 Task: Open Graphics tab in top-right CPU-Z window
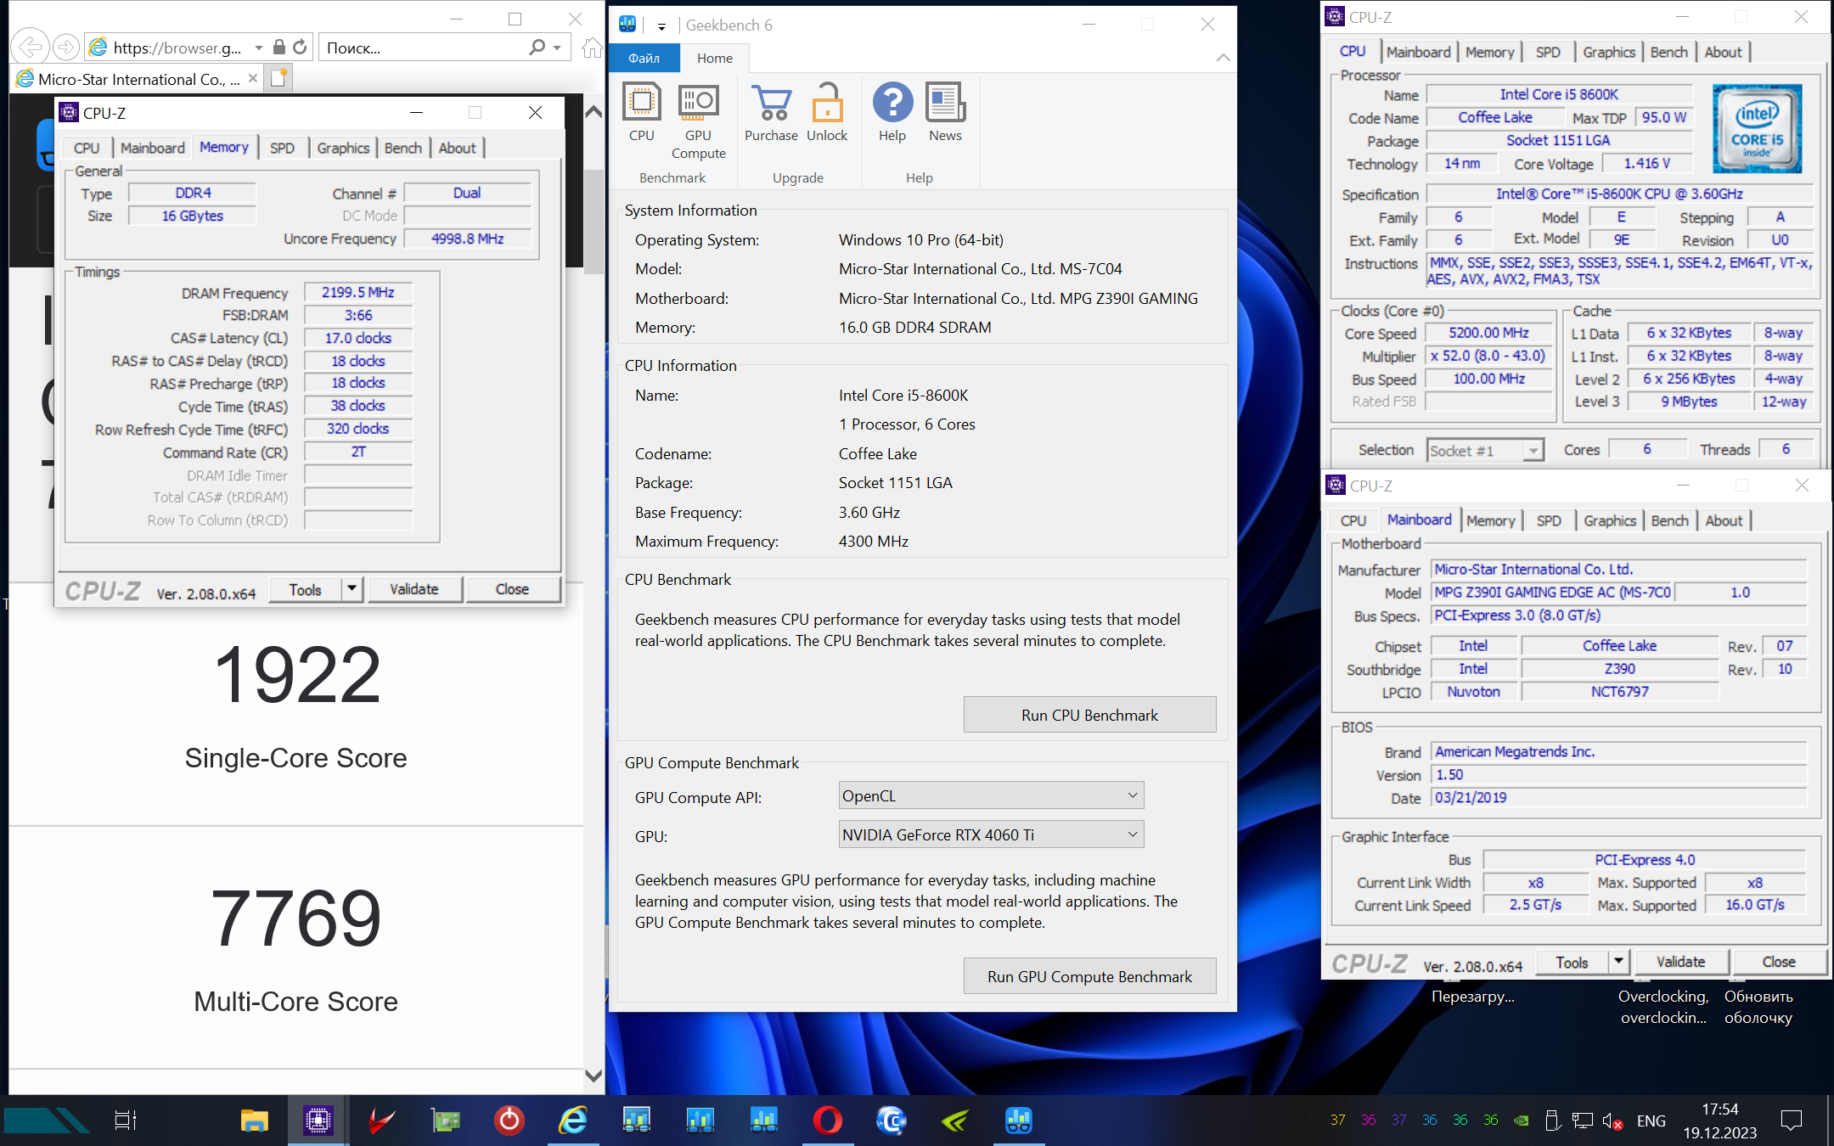(x=1608, y=52)
